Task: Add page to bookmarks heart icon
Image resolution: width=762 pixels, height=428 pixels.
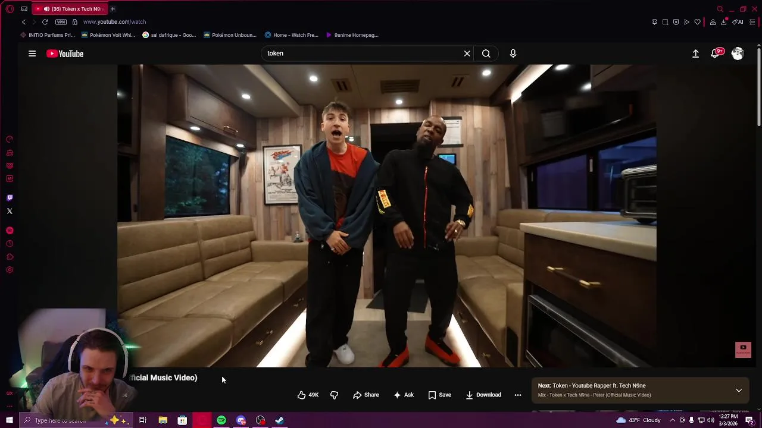Action: (697, 22)
